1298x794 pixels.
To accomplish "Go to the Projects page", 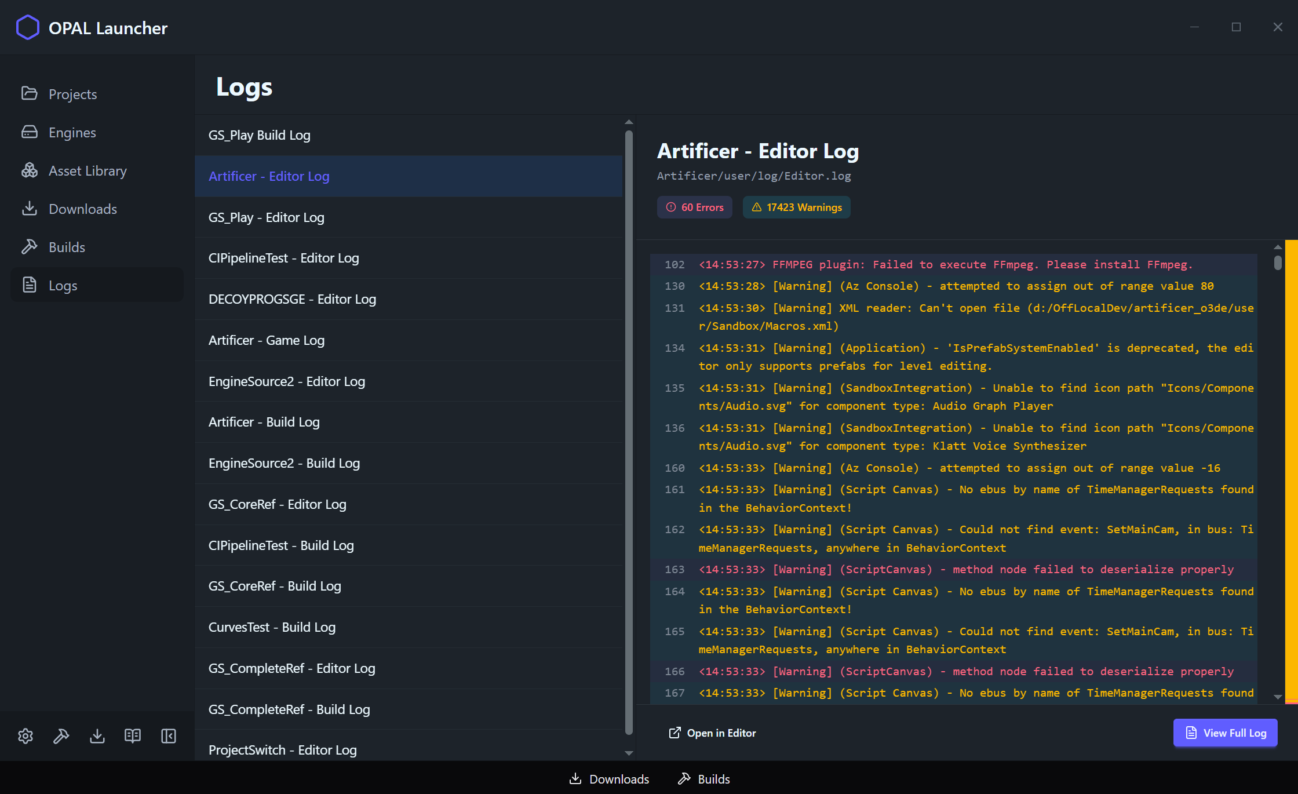I will pyautogui.click(x=97, y=94).
